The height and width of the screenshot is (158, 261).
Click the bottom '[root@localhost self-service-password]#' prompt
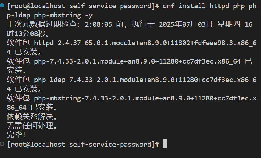pos(83,145)
